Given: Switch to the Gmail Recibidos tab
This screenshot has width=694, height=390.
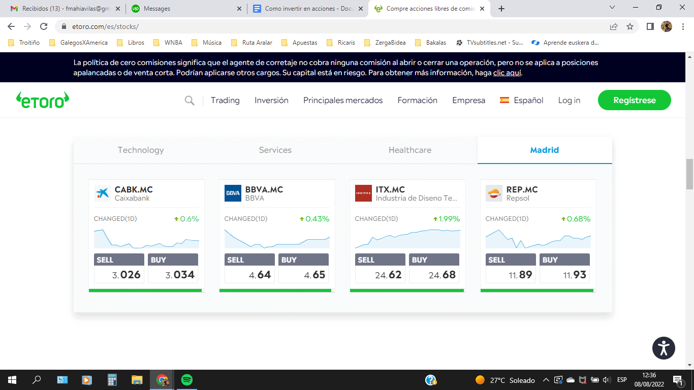Looking at the screenshot, I should click(x=65, y=9).
